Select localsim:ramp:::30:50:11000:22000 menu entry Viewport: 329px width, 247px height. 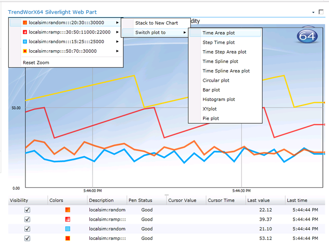(x=65, y=32)
